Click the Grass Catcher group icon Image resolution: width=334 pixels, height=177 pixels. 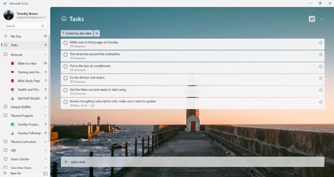[6, 159]
